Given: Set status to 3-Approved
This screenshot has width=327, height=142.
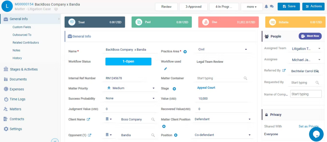Looking at the screenshot, I should 194,7.
